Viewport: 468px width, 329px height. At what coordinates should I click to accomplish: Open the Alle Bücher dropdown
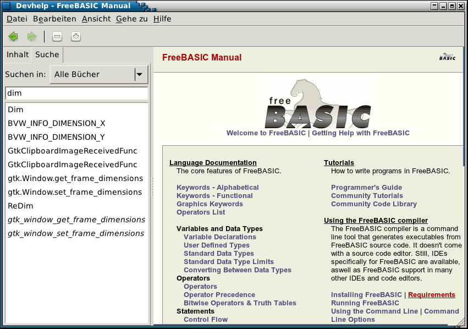point(99,74)
